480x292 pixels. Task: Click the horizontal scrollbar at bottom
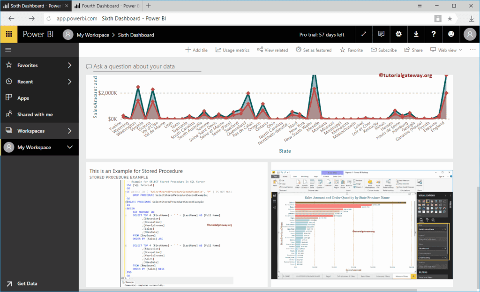coord(248,290)
